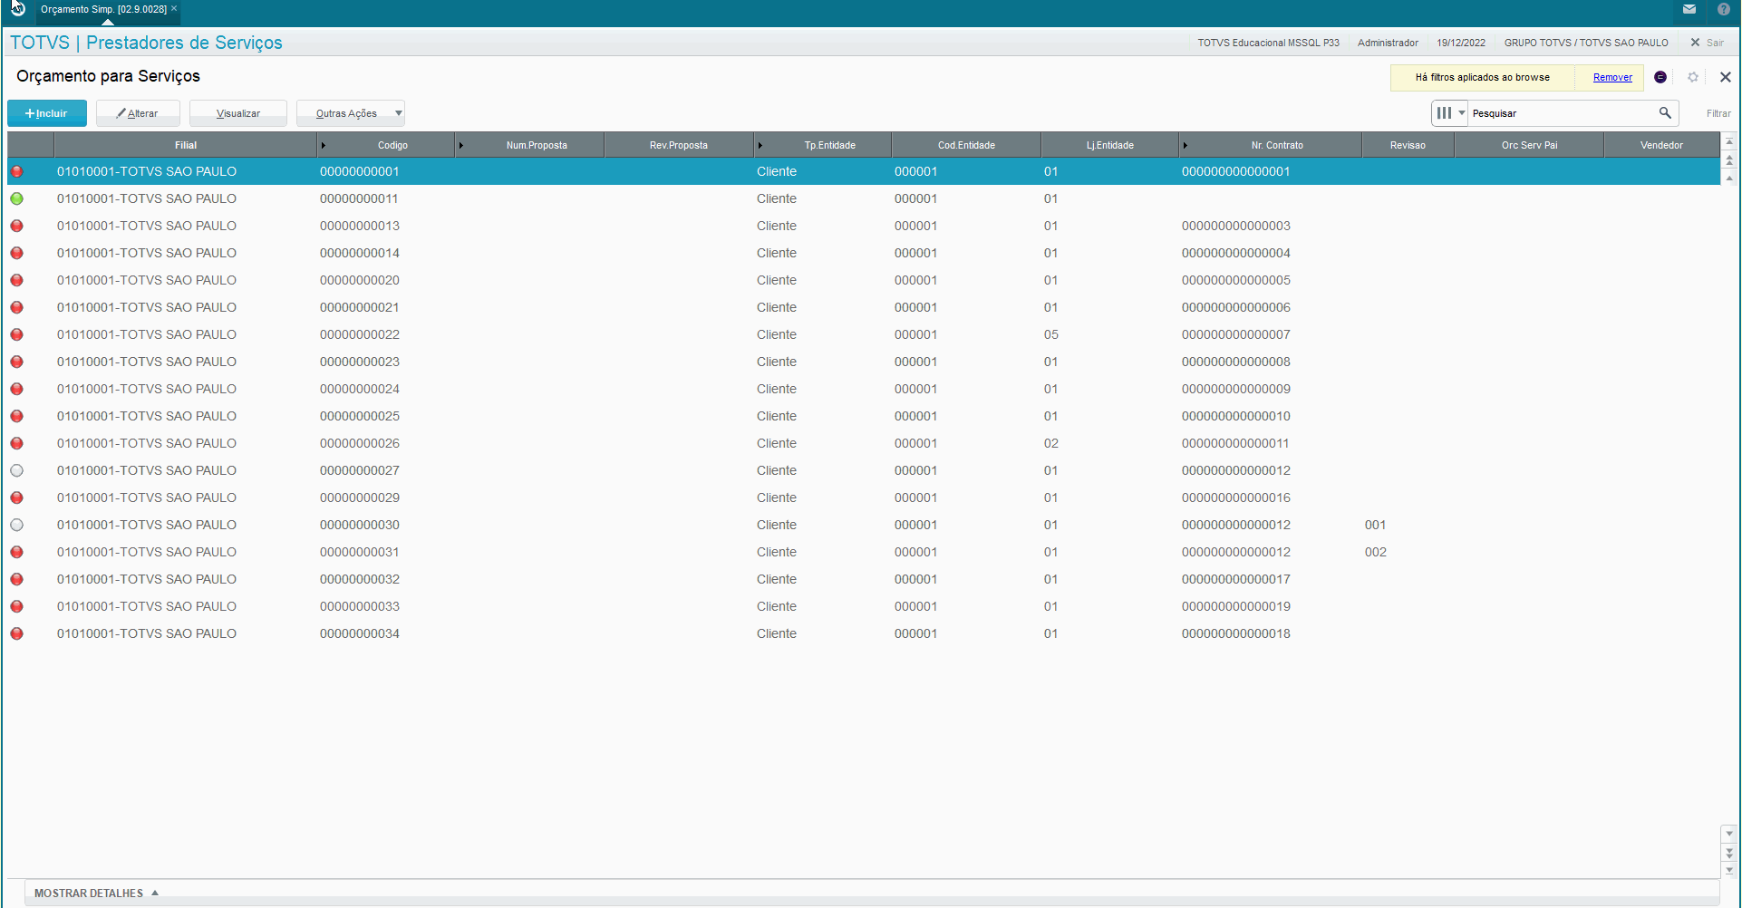
Task: Click the Cod.Entidade column header
Action: click(x=966, y=145)
